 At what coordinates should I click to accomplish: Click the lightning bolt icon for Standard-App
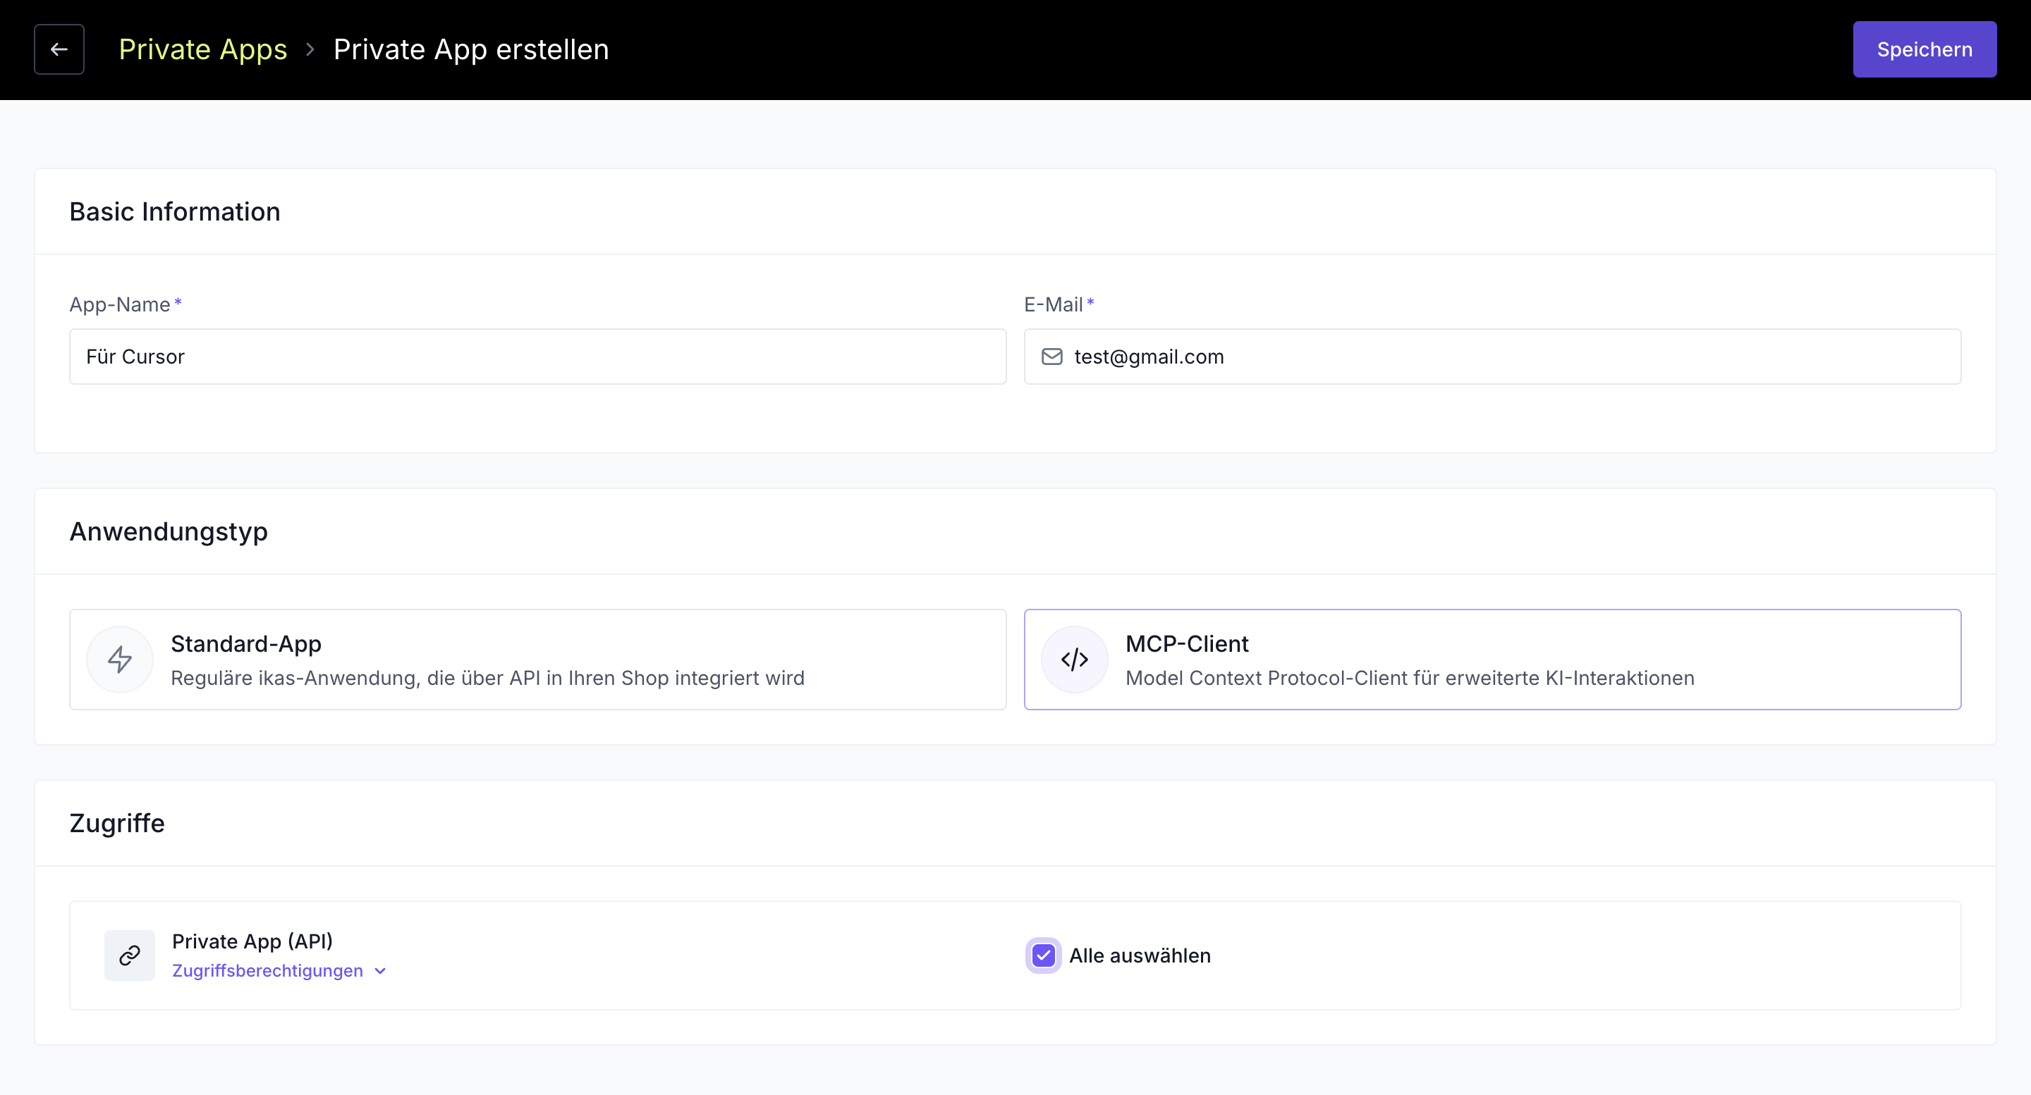120,660
